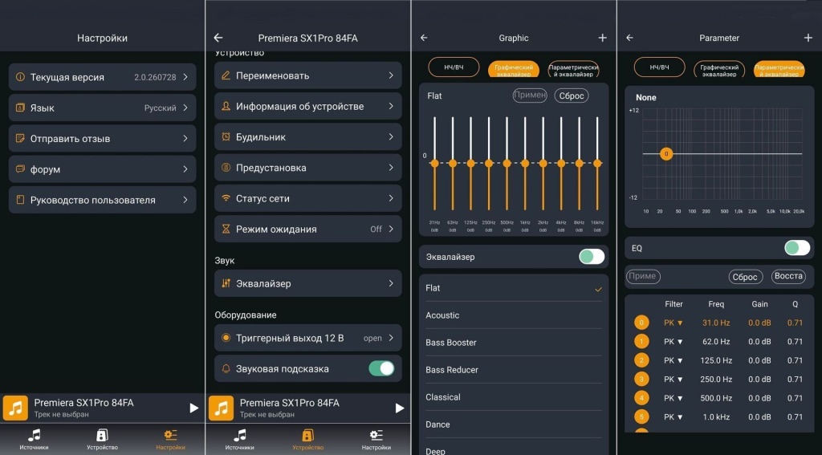This screenshot has height=455, width=822.
Task: Tap the plus icon in Graphic header
Action: tap(602, 38)
